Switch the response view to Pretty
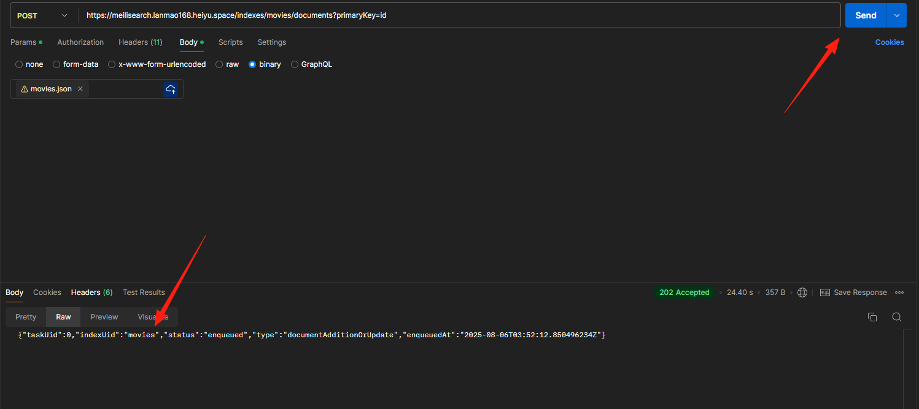919x409 pixels. point(26,317)
